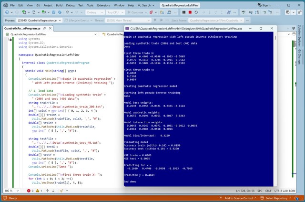
Task: Click the Decrease Indent icon
Action: click(x=264, y=12)
